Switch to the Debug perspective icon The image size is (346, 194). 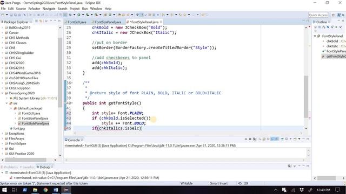[x=343, y=15]
